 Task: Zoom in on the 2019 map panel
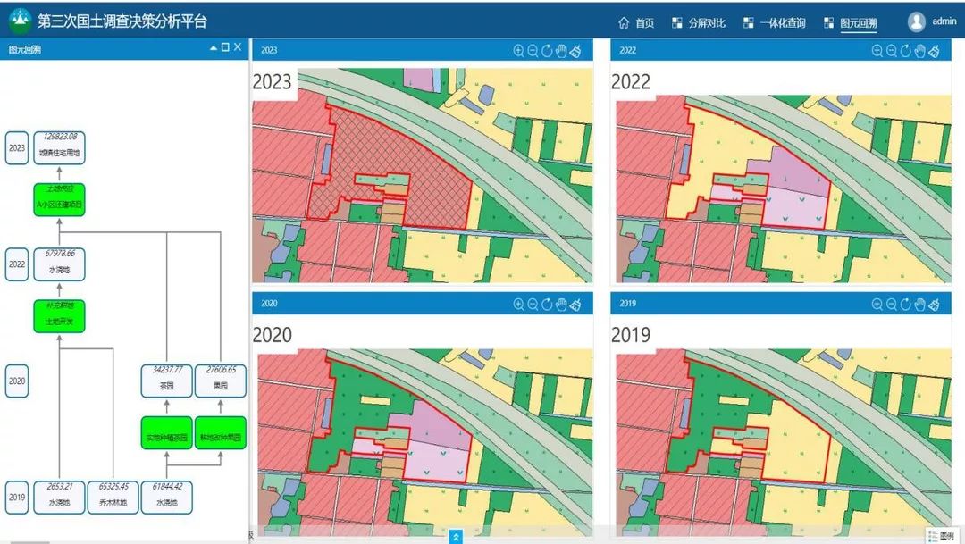(877, 304)
